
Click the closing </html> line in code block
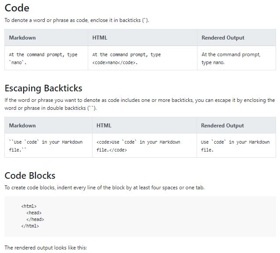[30, 226]
